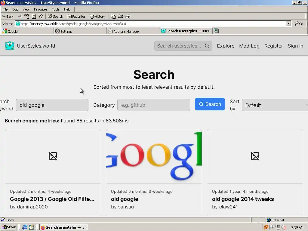Switch to the Google tab
The width and height of the screenshot is (308, 231).
27,31
